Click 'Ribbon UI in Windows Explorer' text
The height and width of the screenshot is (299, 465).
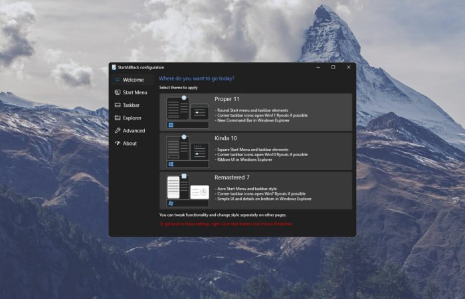(x=244, y=159)
